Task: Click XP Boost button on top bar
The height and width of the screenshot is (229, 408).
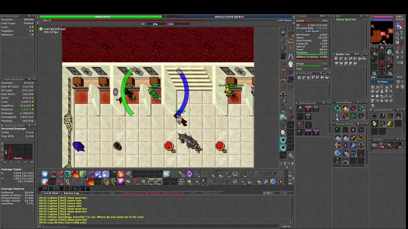Action: 284,20
